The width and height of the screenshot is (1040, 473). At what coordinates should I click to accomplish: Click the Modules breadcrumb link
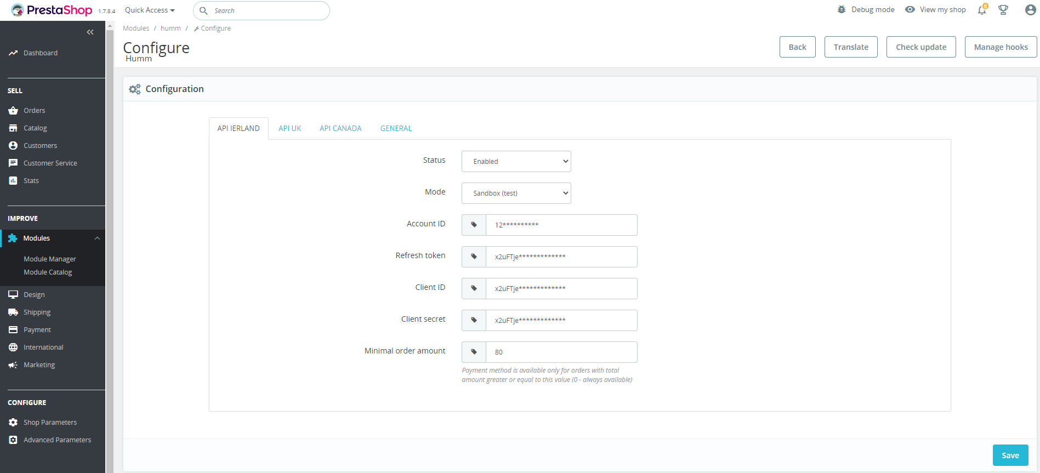[x=136, y=29]
